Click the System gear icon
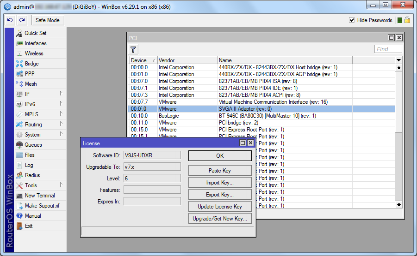 [x=19, y=135]
